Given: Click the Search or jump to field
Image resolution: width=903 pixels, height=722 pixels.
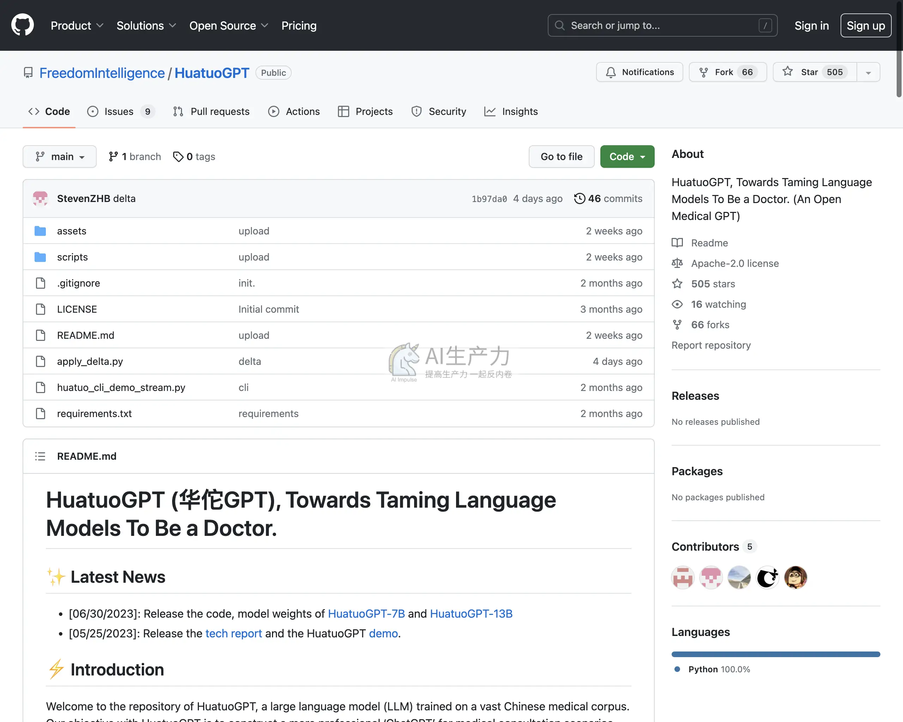Looking at the screenshot, I should click(x=662, y=25).
